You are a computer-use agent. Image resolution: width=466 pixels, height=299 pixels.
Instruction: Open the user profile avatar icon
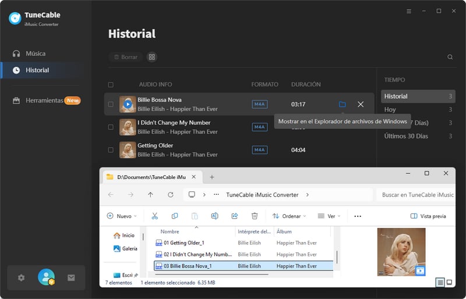click(46, 277)
